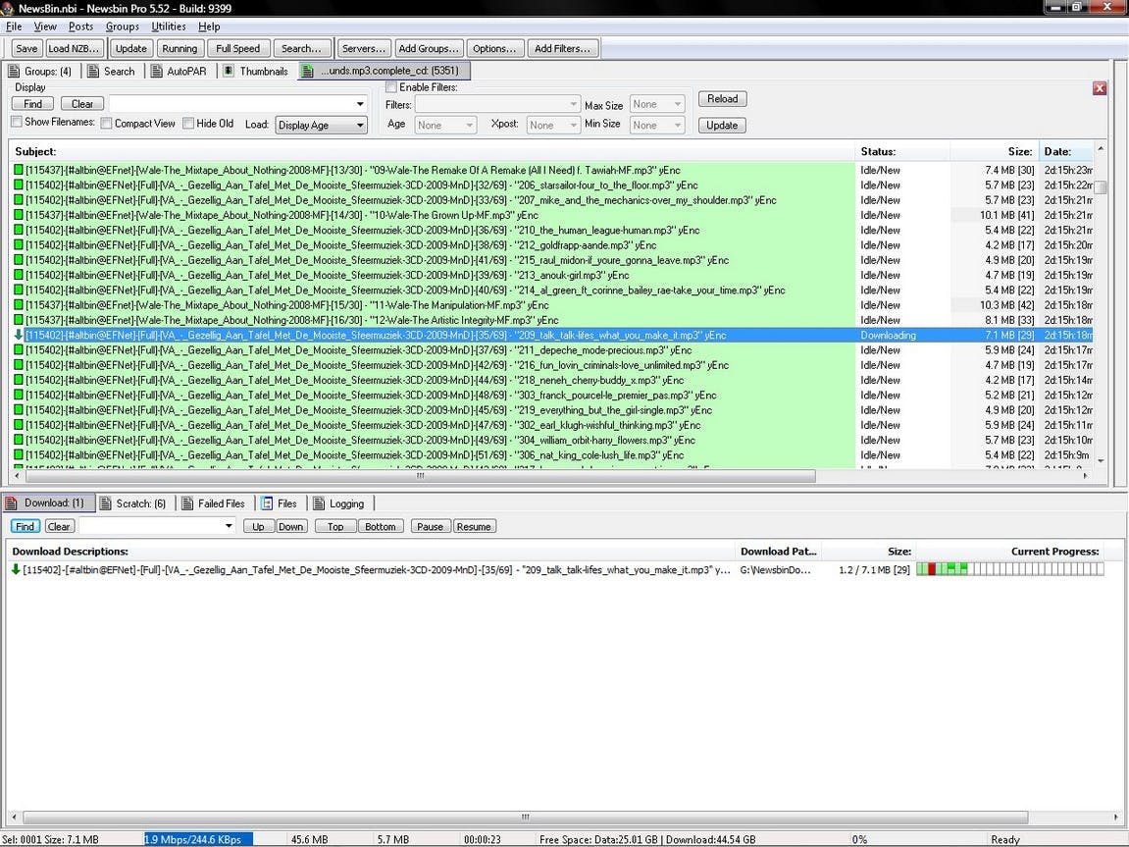Switch to the Thumbnails tab
The image size is (1129, 847).
pos(256,72)
